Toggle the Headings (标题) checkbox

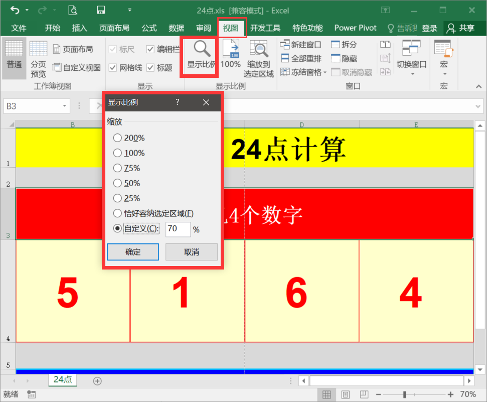click(150, 67)
